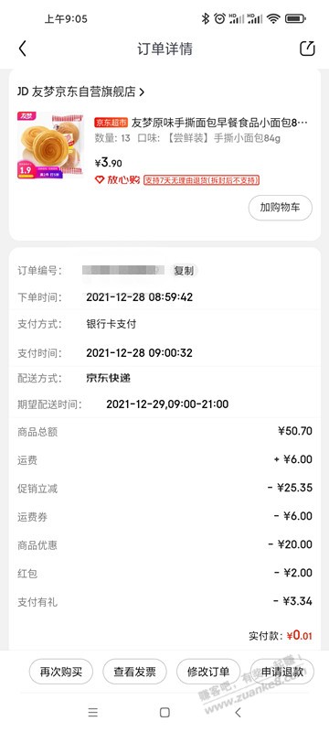Tap the 申请退款 button
Image resolution: width=329 pixels, height=732 pixels.
coord(281,672)
